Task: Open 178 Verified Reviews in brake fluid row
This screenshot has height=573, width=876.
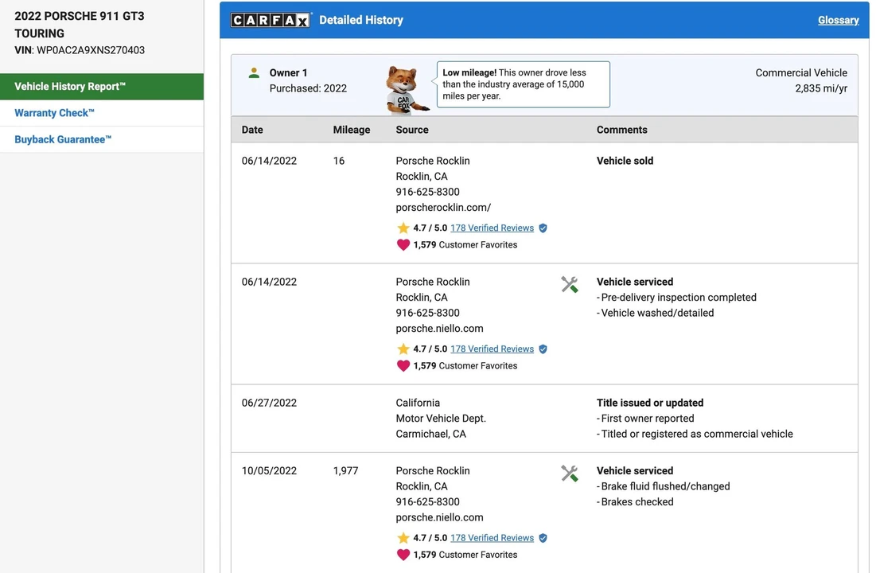Action: click(x=492, y=538)
